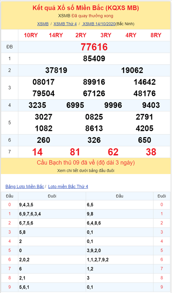Select sixth prize number 650
172x293 pixels.
click(x=144, y=140)
